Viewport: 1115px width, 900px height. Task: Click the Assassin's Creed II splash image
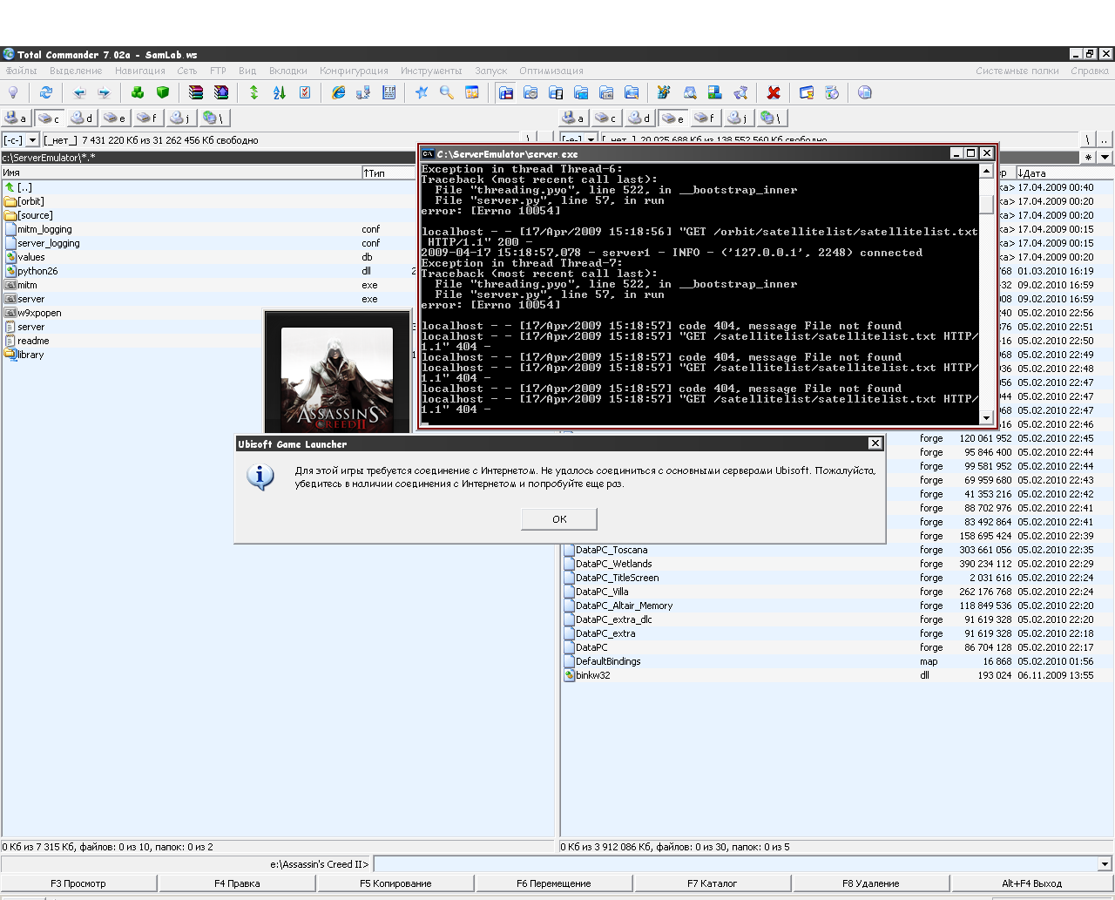click(x=337, y=372)
